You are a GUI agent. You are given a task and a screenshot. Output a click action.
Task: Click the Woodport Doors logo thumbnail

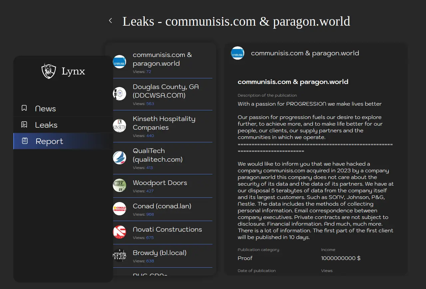(x=119, y=185)
